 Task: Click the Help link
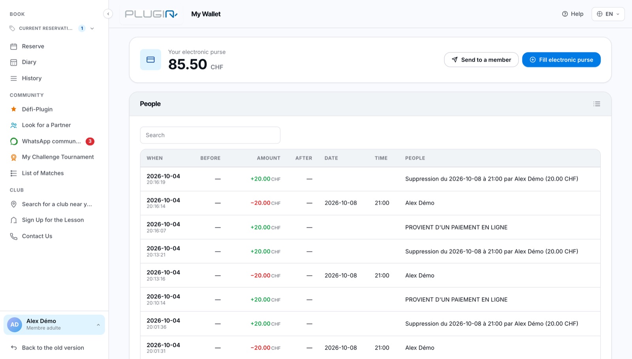[573, 14]
